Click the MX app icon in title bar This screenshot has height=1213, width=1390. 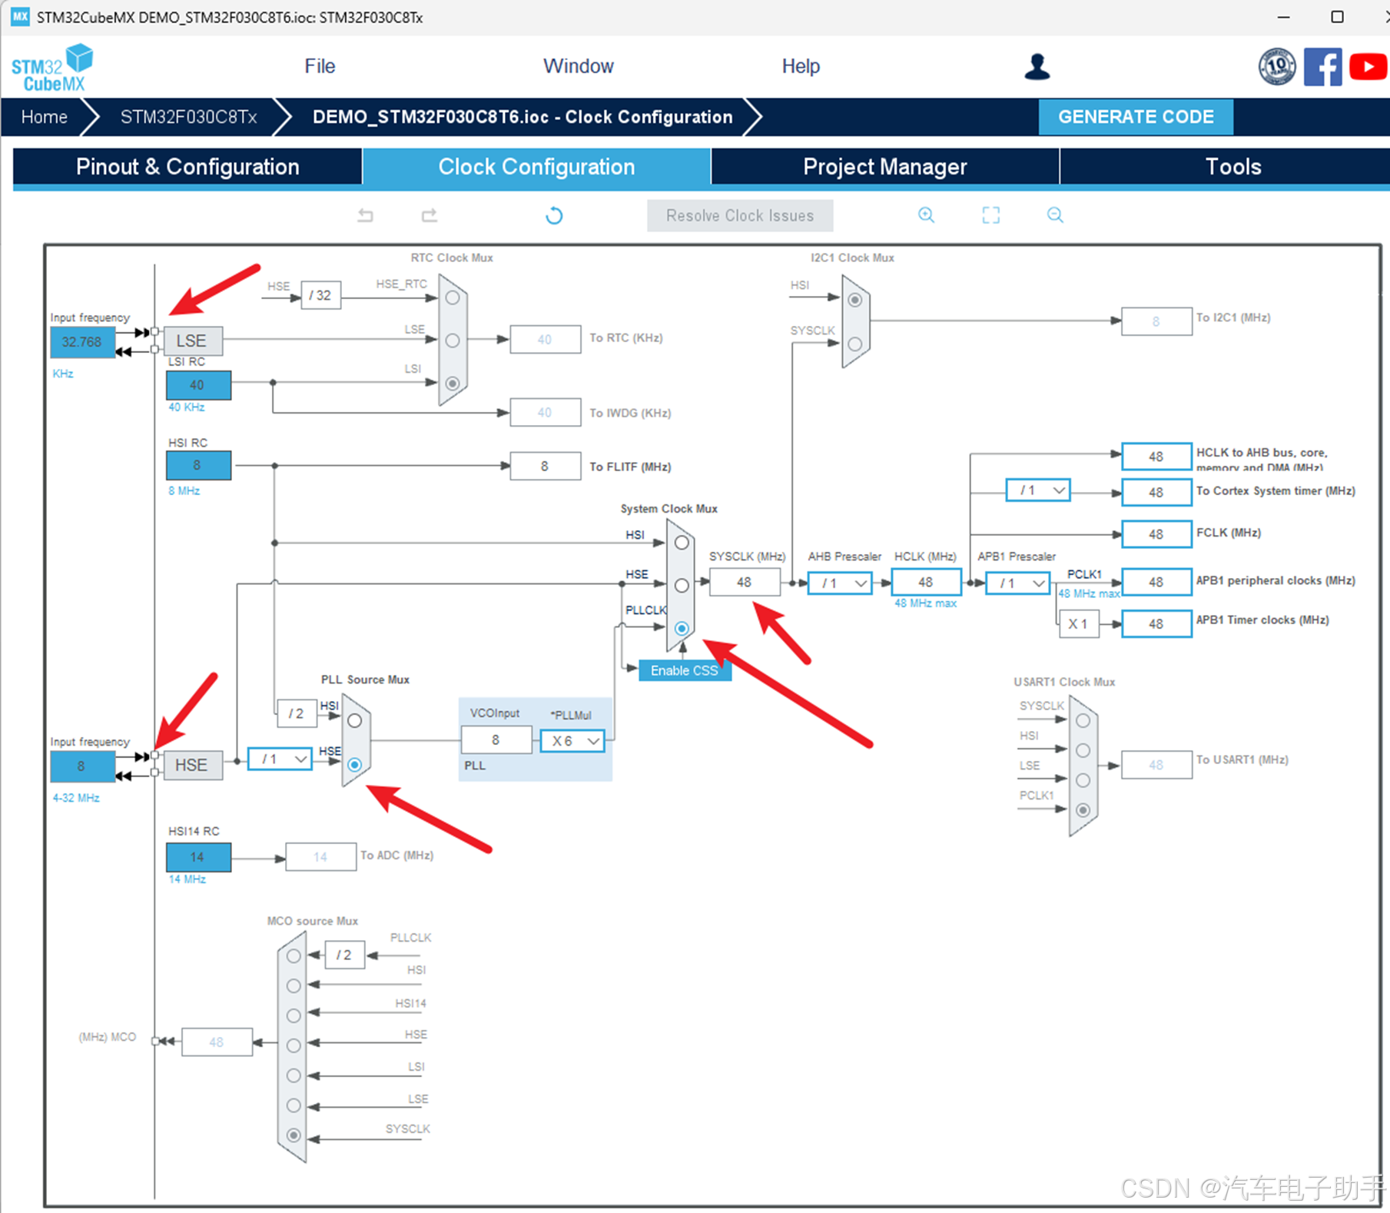[x=20, y=17]
